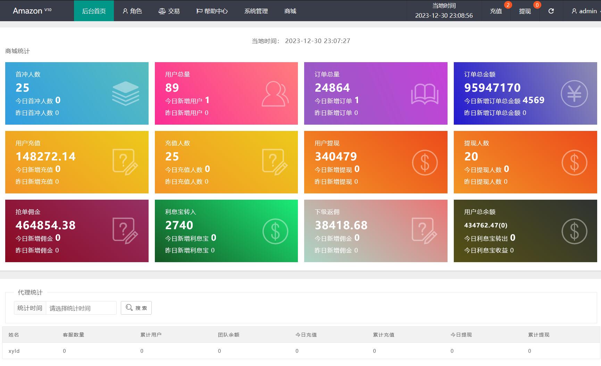
Task: Click 用户提现 value 340479
Action: [336, 156]
